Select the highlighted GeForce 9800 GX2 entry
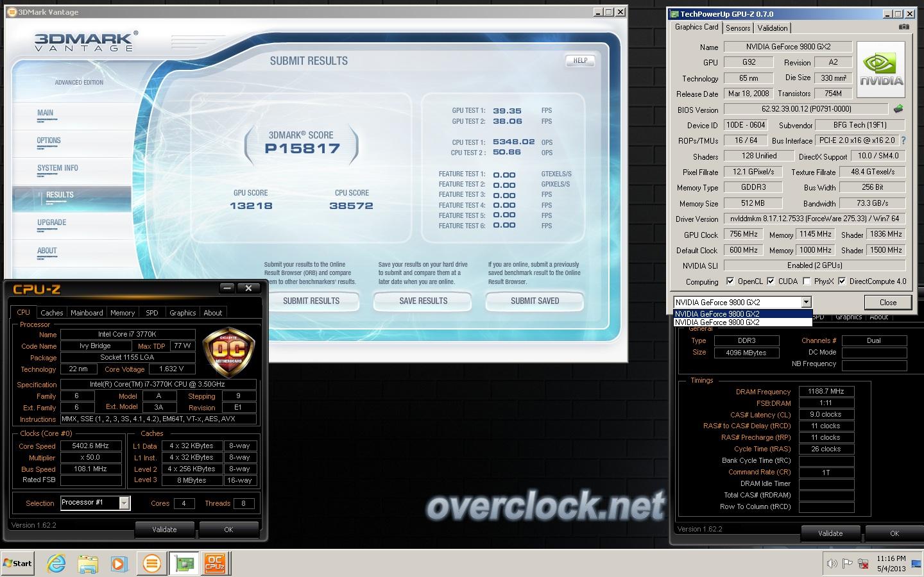 [x=743, y=314]
